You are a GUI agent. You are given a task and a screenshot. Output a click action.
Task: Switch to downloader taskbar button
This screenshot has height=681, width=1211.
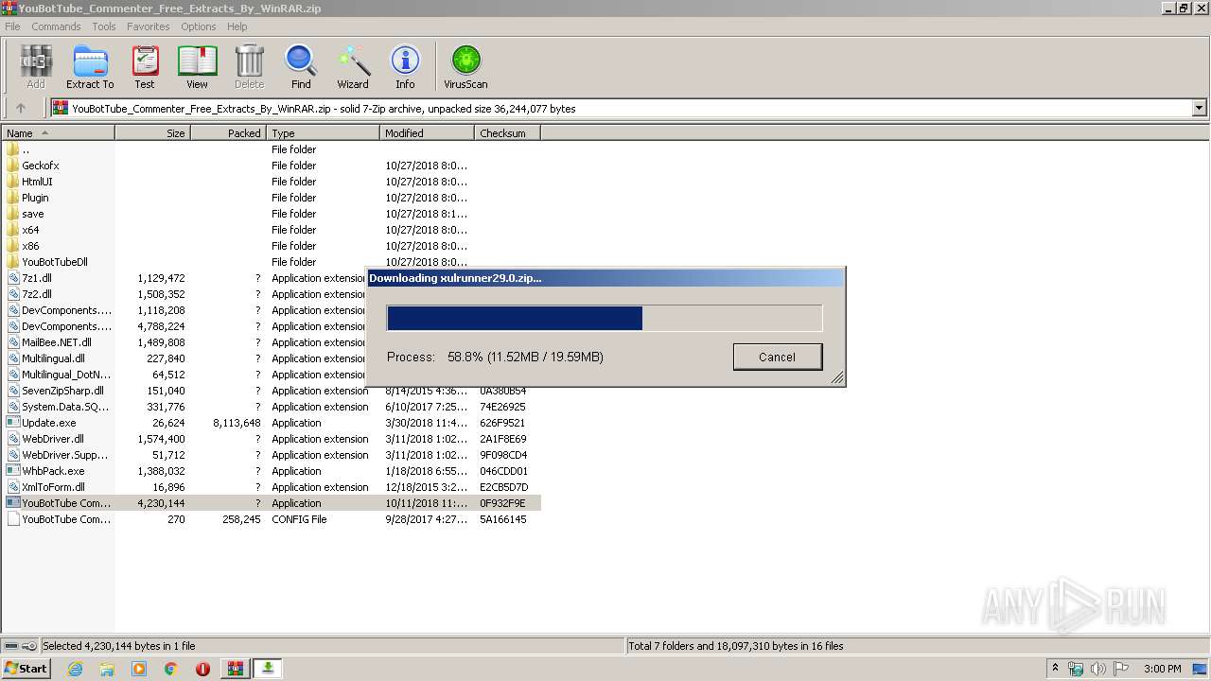268,669
